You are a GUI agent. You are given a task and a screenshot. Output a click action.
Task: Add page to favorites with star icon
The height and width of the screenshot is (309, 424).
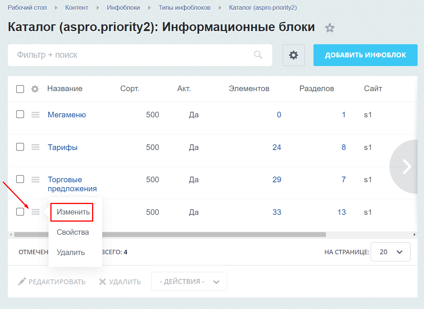pos(330,28)
